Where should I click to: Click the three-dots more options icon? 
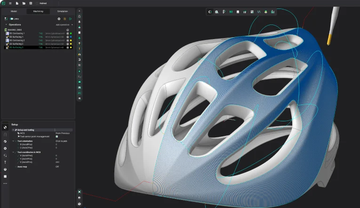pos(5,183)
